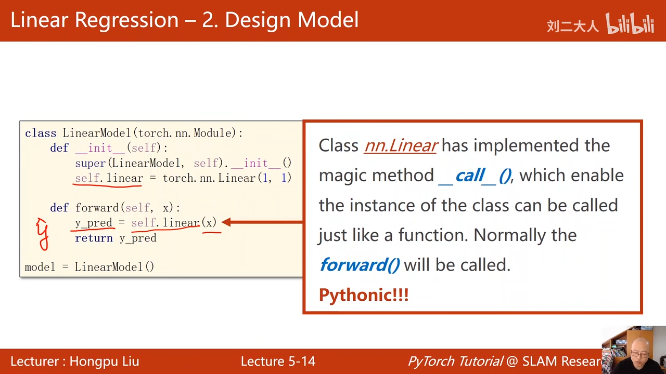
Task: Click the def forward(self, x) code line
Action: pyautogui.click(x=115, y=208)
